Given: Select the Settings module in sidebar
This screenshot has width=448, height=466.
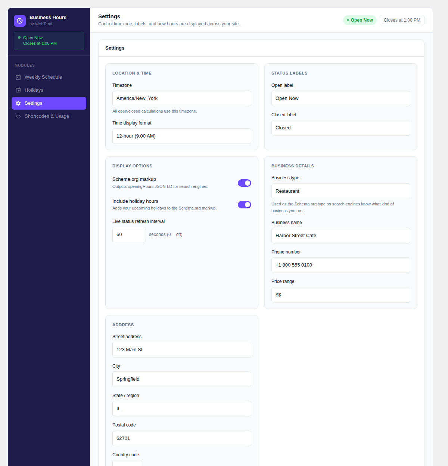Looking at the screenshot, I should (x=49, y=103).
